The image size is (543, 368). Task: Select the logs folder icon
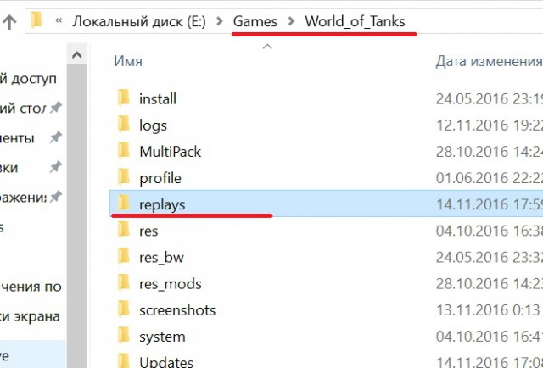[124, 125]
